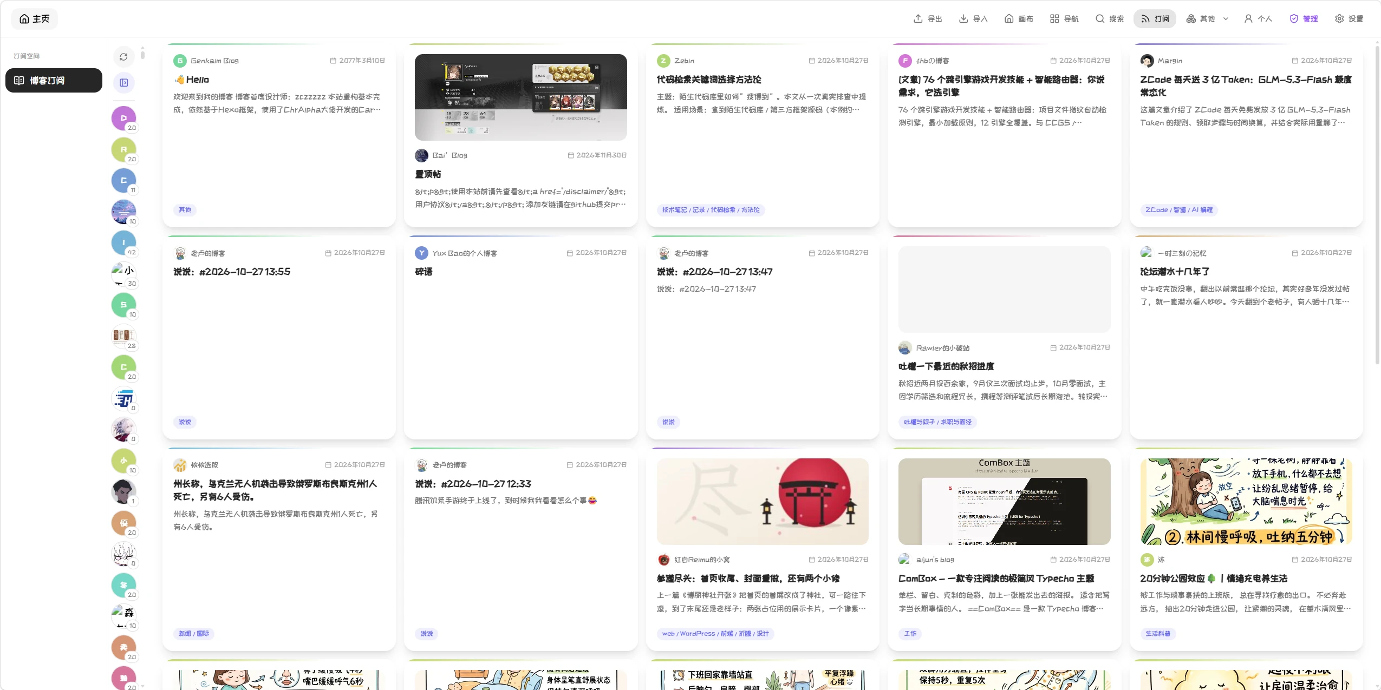
Task: Click the blue I feed avatar with badge 42
Action: click(x=123, y=243)
